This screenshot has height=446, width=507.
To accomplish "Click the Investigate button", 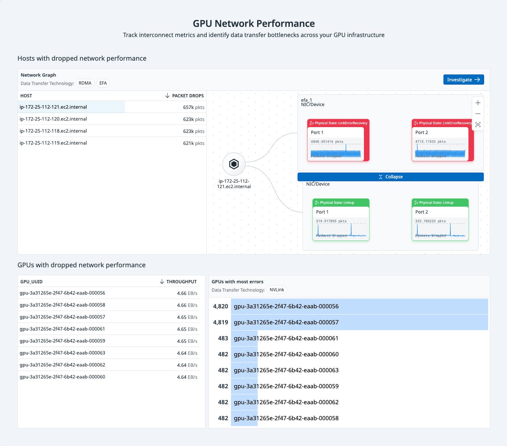I will 463,80.
